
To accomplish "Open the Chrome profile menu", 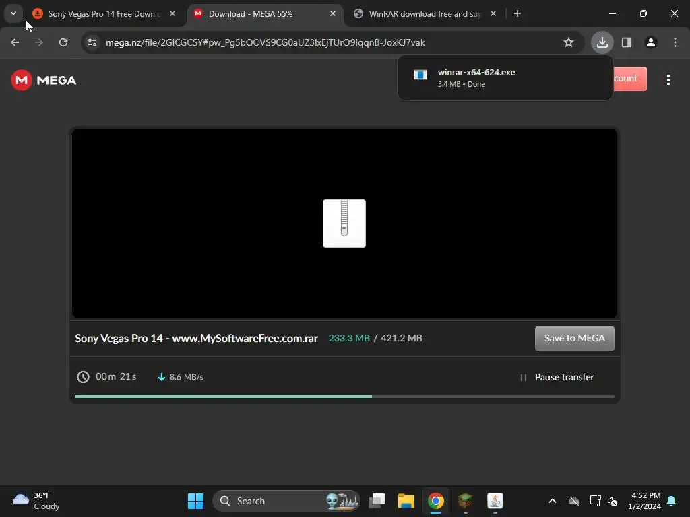I will tap(651, 42).
